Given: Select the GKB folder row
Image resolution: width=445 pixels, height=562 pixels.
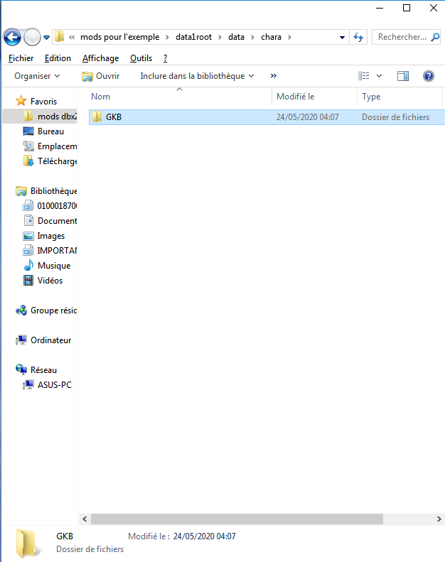Looking at the screenshot, I should (267, 117).
